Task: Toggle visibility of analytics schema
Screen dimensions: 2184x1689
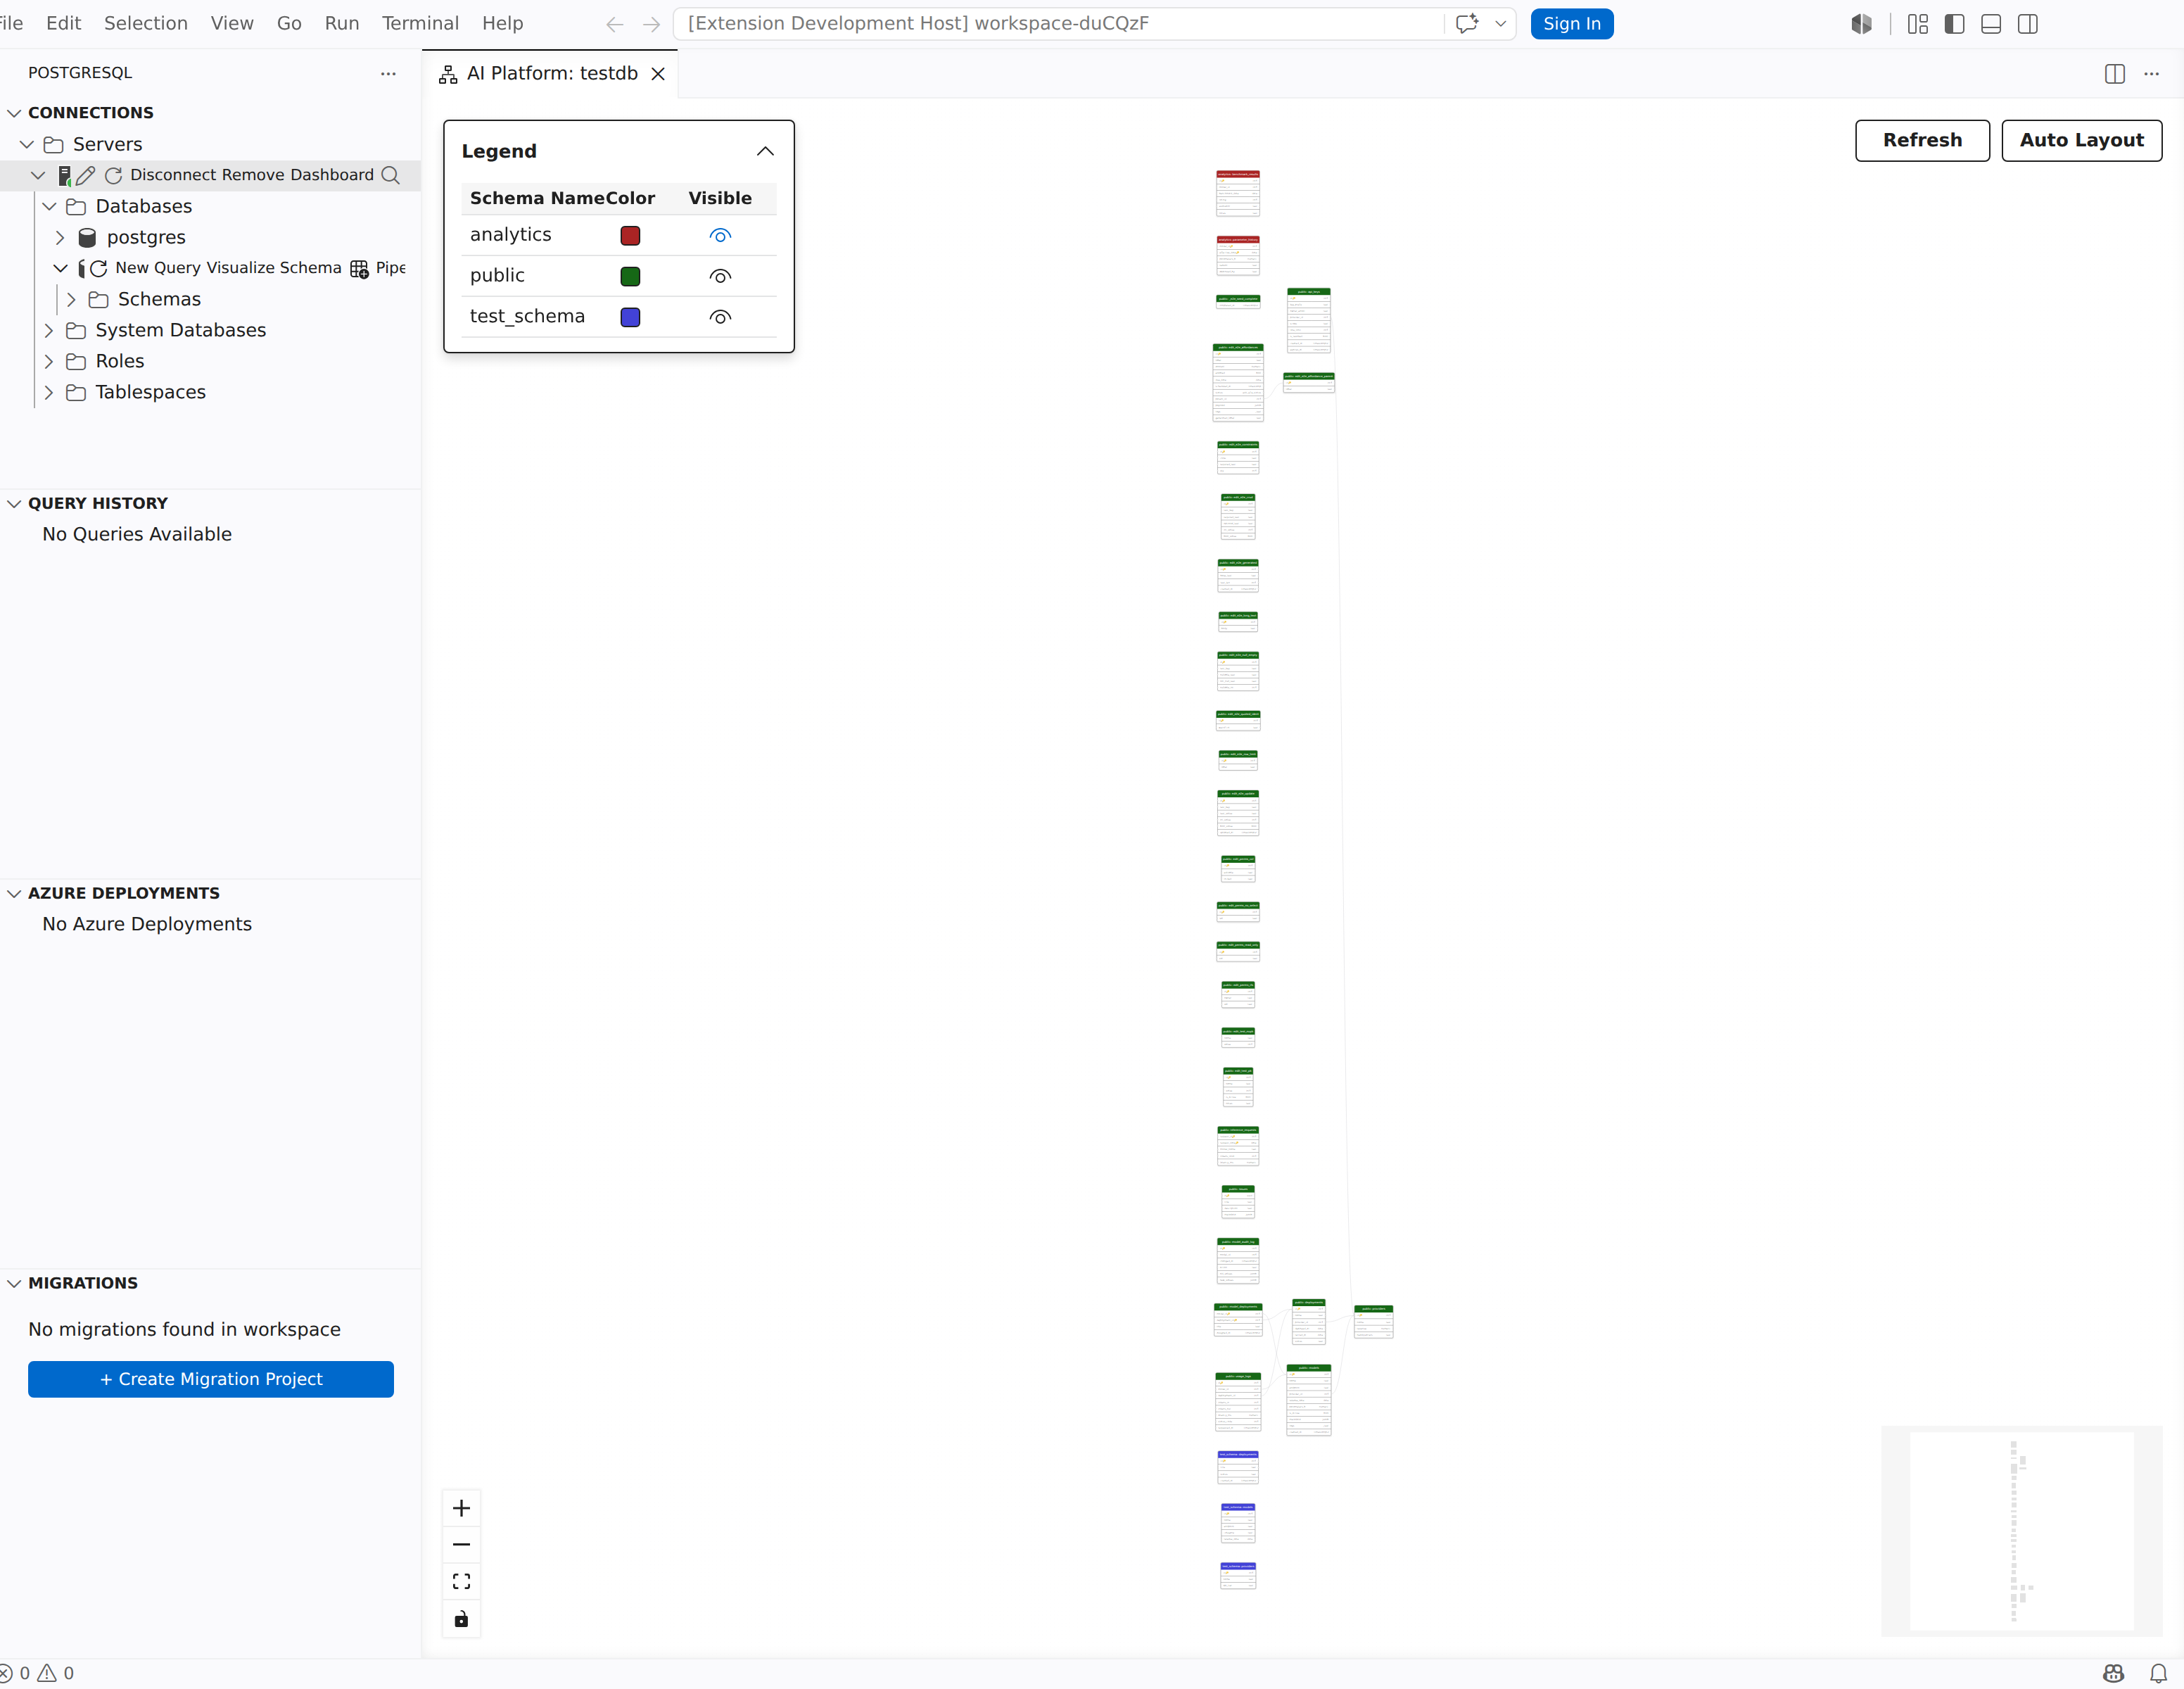Action: 720,236
